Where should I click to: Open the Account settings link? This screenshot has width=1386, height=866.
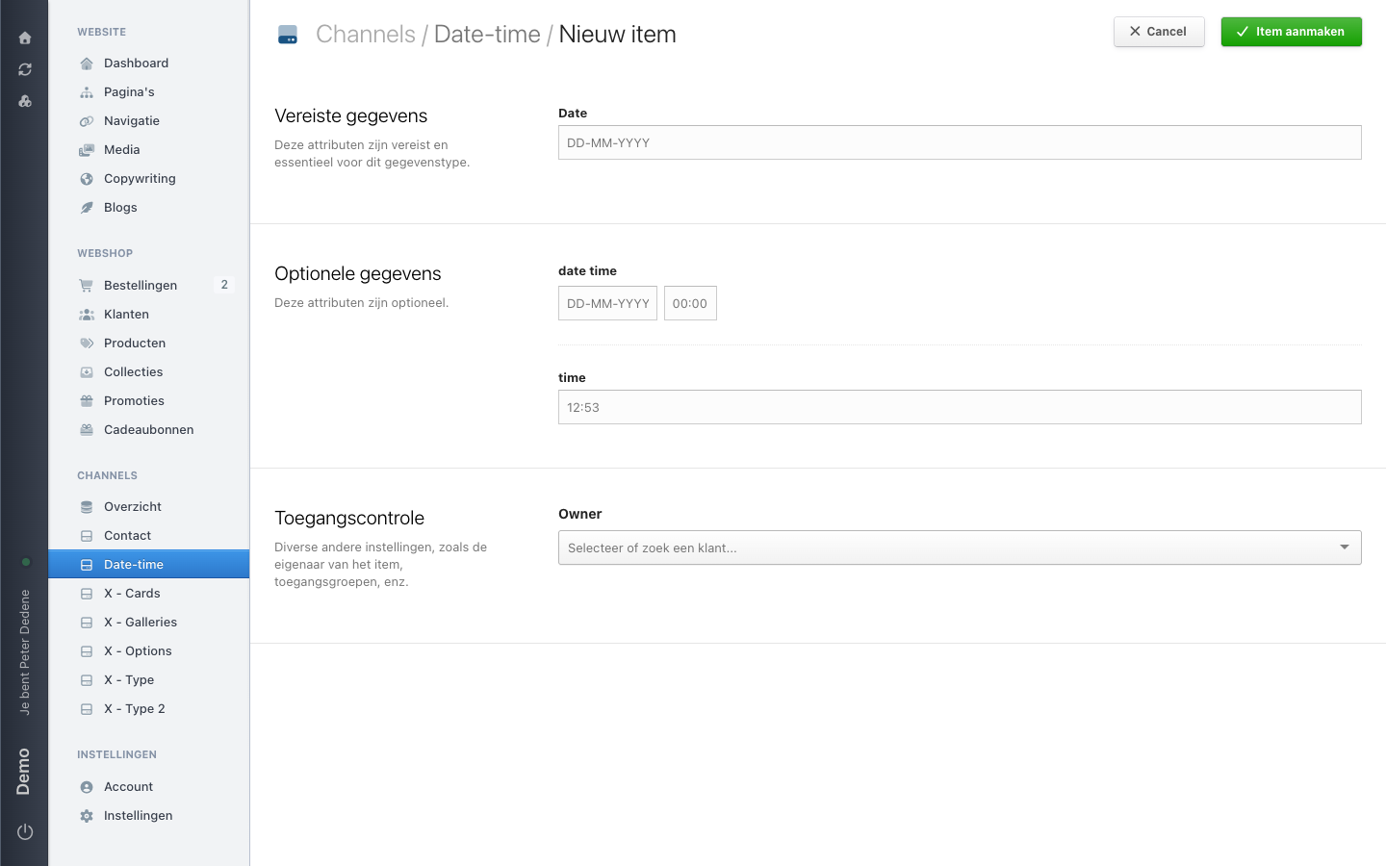coord(129,787)
